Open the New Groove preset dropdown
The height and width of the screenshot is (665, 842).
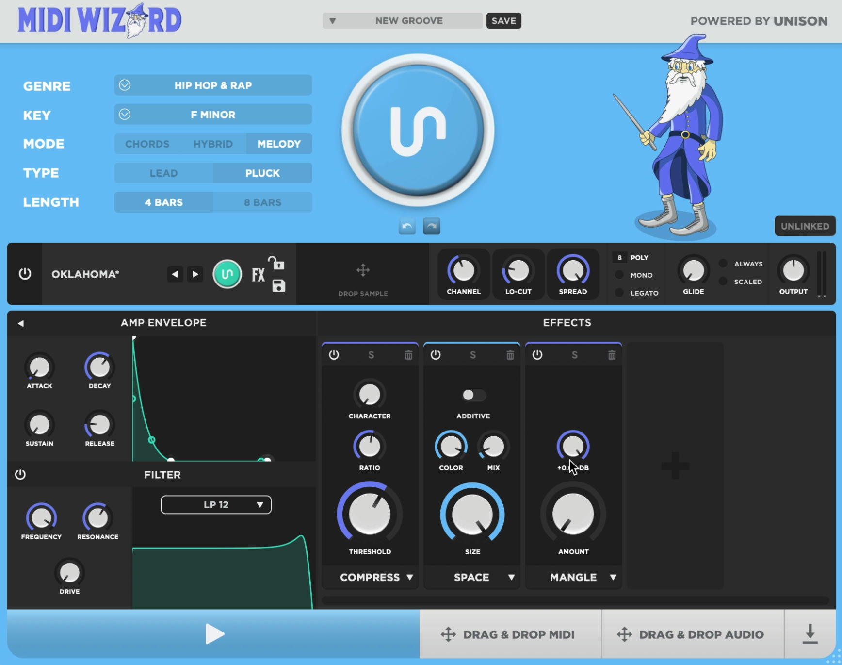coord(403,21)
